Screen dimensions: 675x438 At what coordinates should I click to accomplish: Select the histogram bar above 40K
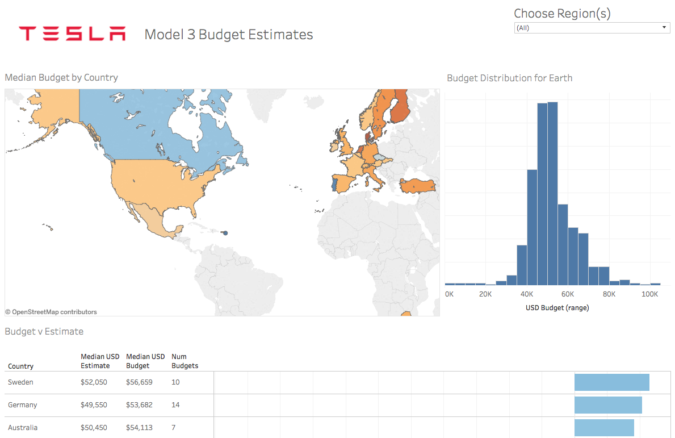532,227
